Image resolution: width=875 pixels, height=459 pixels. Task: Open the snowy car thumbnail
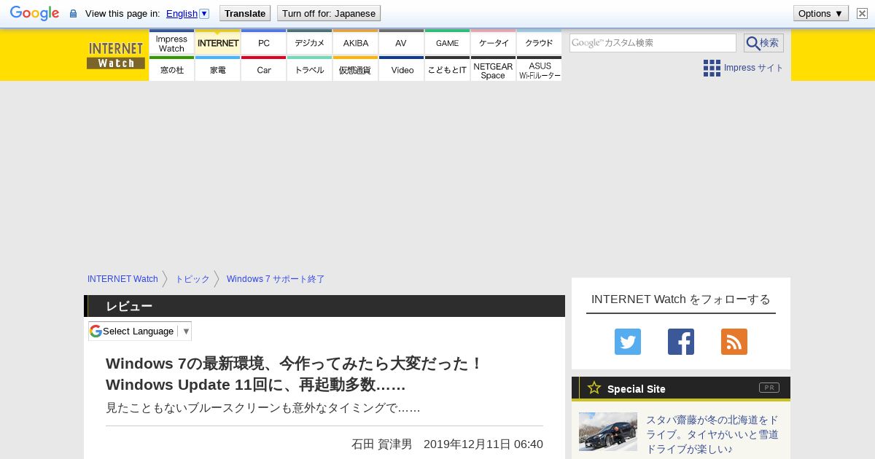click(x=608, y=431)
